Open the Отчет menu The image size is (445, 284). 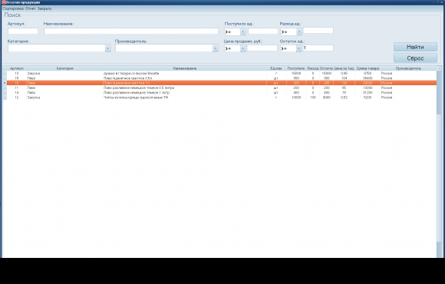(31, 8)
